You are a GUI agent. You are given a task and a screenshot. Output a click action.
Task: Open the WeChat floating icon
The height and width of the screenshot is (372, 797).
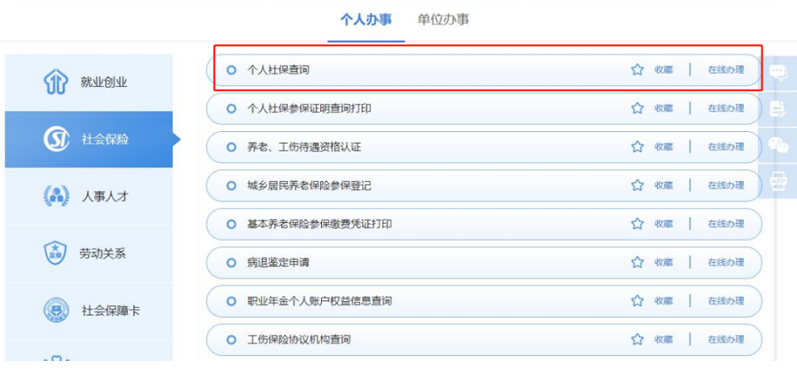(x=778, y=145)
